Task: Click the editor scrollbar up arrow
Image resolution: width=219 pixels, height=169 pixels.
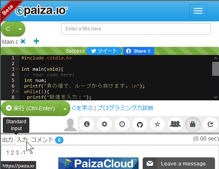Action: [x=215, y=58]
